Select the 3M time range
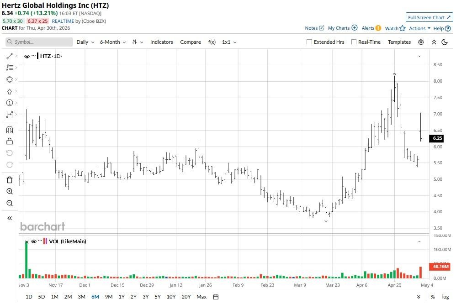This screenshot has height=304, width=456. pos(81,297)
